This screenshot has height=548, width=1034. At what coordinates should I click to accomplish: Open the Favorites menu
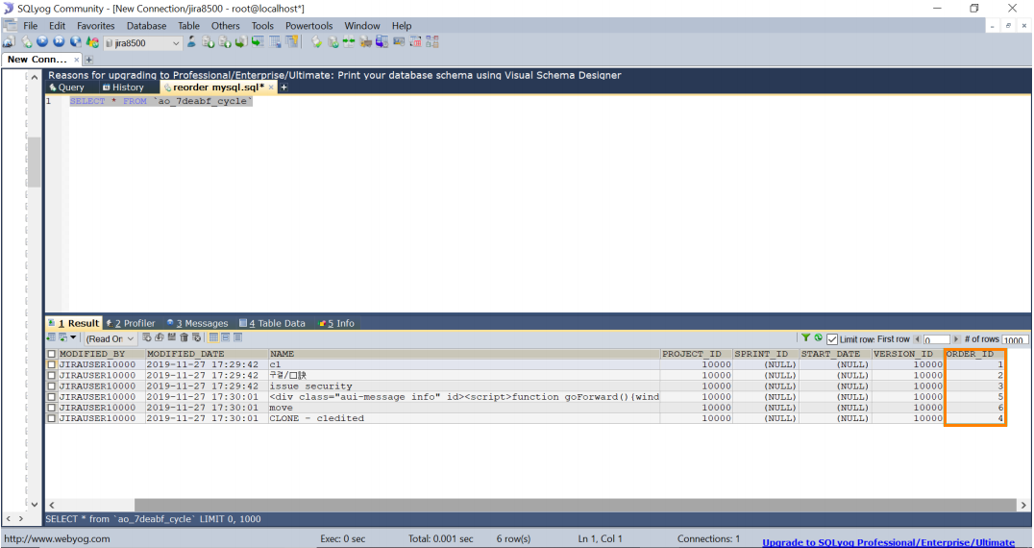pyautogui.click(x=96, y=26)
